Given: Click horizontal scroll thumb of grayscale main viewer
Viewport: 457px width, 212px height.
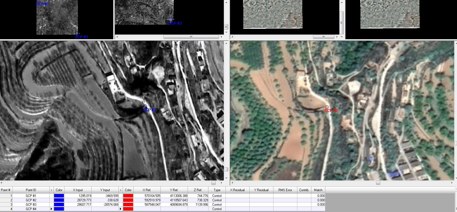Looking at the screenshot, I should pyautogui.click(x=214, y=183).
